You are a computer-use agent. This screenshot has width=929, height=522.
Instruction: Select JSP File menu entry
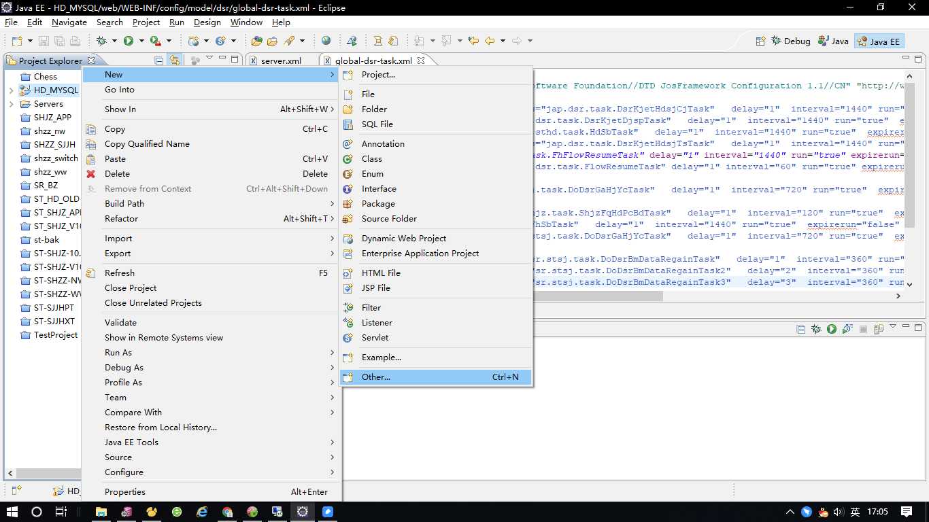tap(436, 288)
